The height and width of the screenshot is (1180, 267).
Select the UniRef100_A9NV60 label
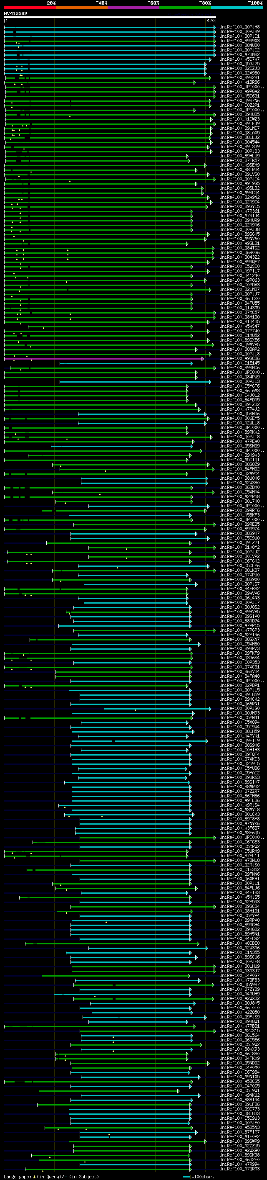tap(239, 239)
